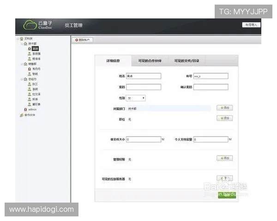
Task: Click the 总经办 department house icon
Action: pos(25,79)
